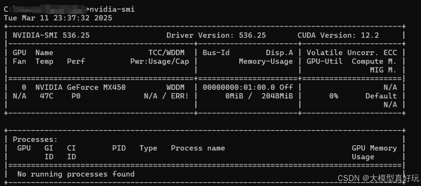
Task: Click the 47C temperature value
Action: (x=47, y=96)
